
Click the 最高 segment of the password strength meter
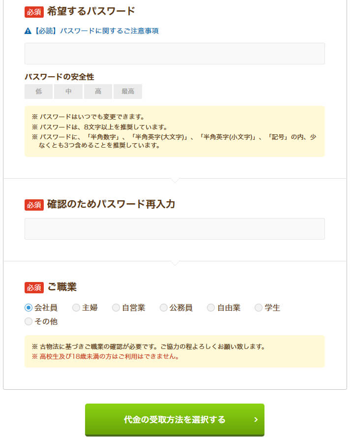click(127, 92)
